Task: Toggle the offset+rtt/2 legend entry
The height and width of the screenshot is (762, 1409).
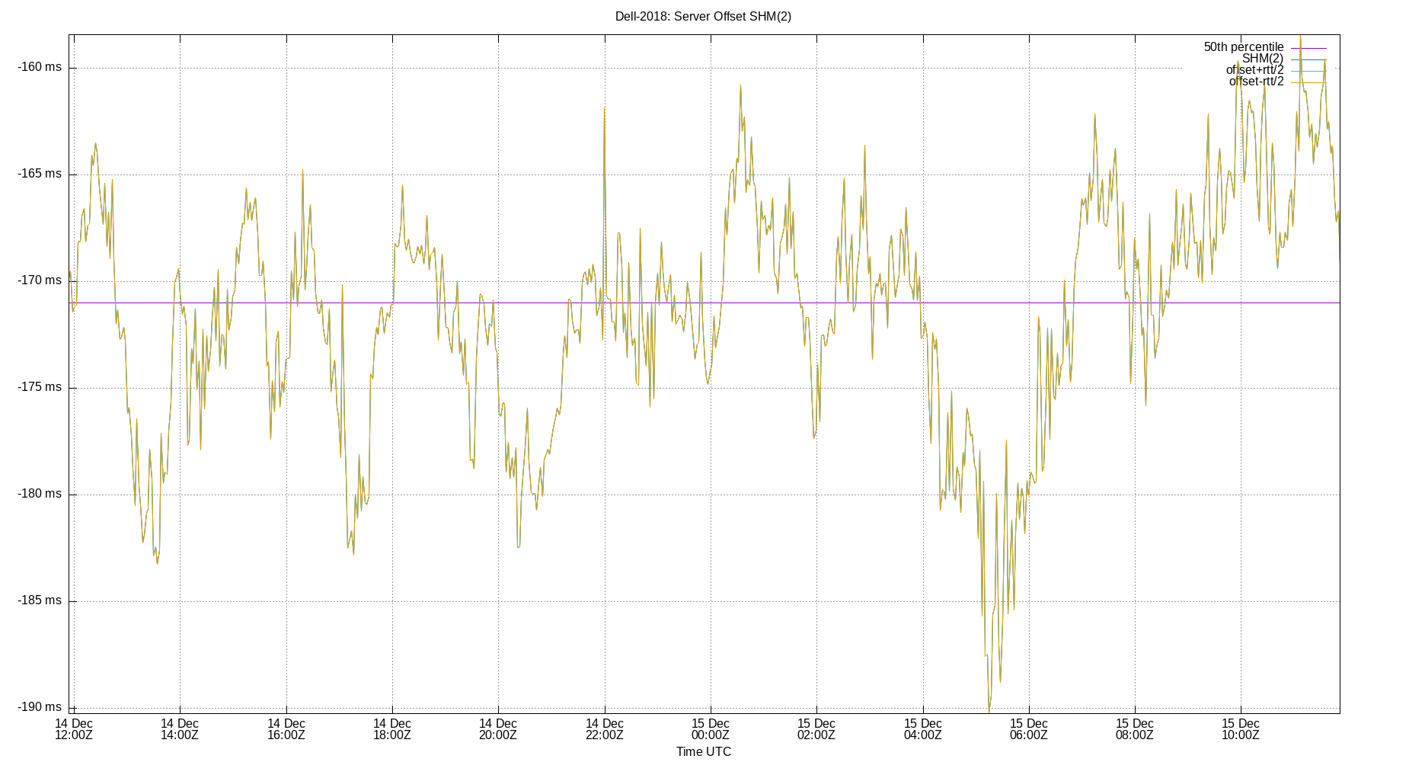Action: [1254, 69]
